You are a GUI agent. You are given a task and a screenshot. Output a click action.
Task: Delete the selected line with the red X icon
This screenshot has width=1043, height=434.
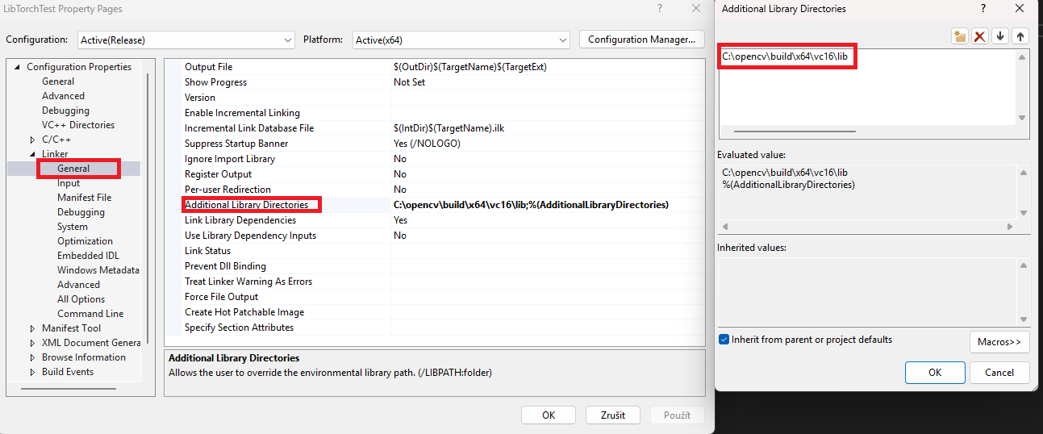point(980,35)
